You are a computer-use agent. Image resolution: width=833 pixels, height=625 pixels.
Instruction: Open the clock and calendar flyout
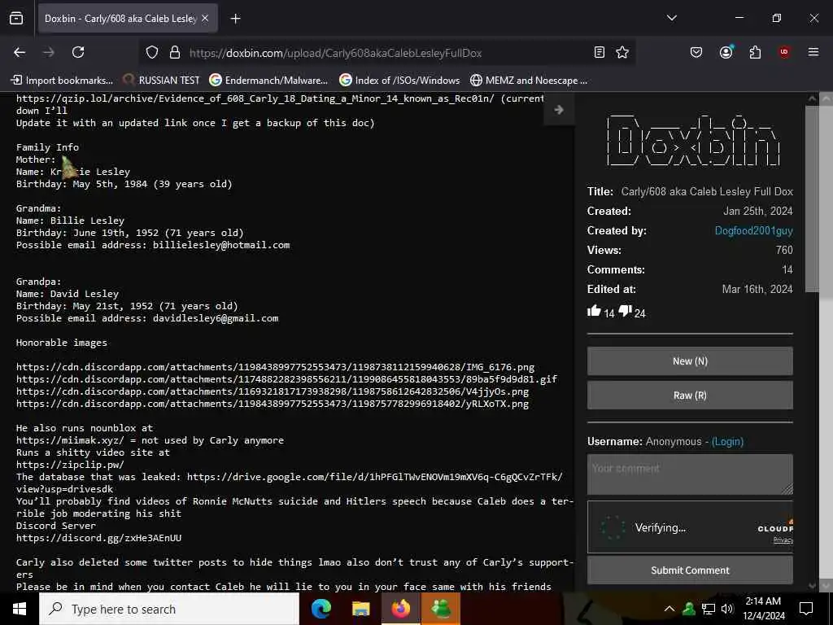coord(763,609)
